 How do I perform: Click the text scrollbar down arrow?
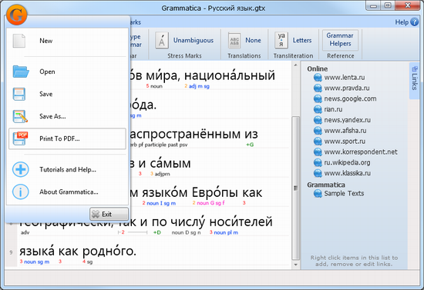(295, 265)
